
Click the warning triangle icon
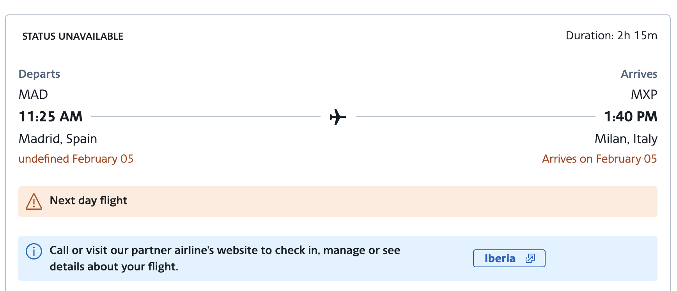(x=34, y=202)
